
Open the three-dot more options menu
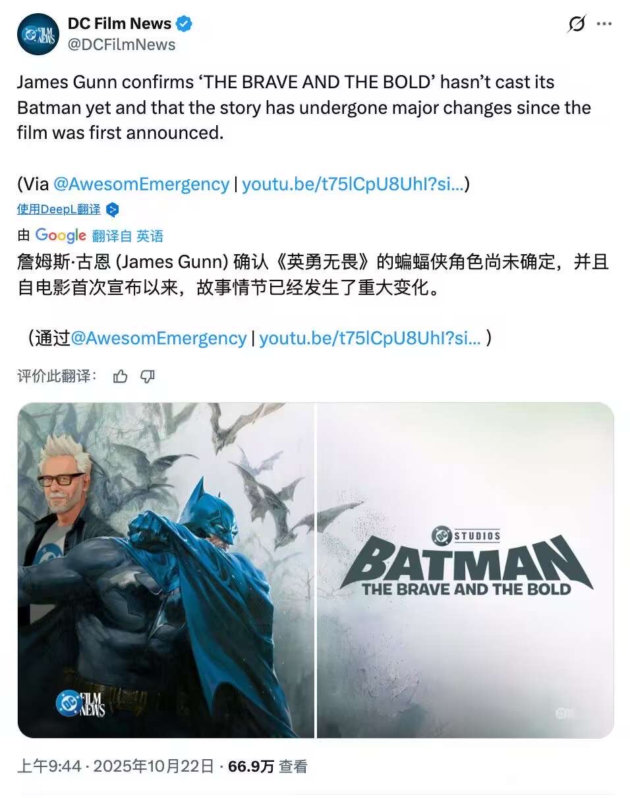click(604, 24)
